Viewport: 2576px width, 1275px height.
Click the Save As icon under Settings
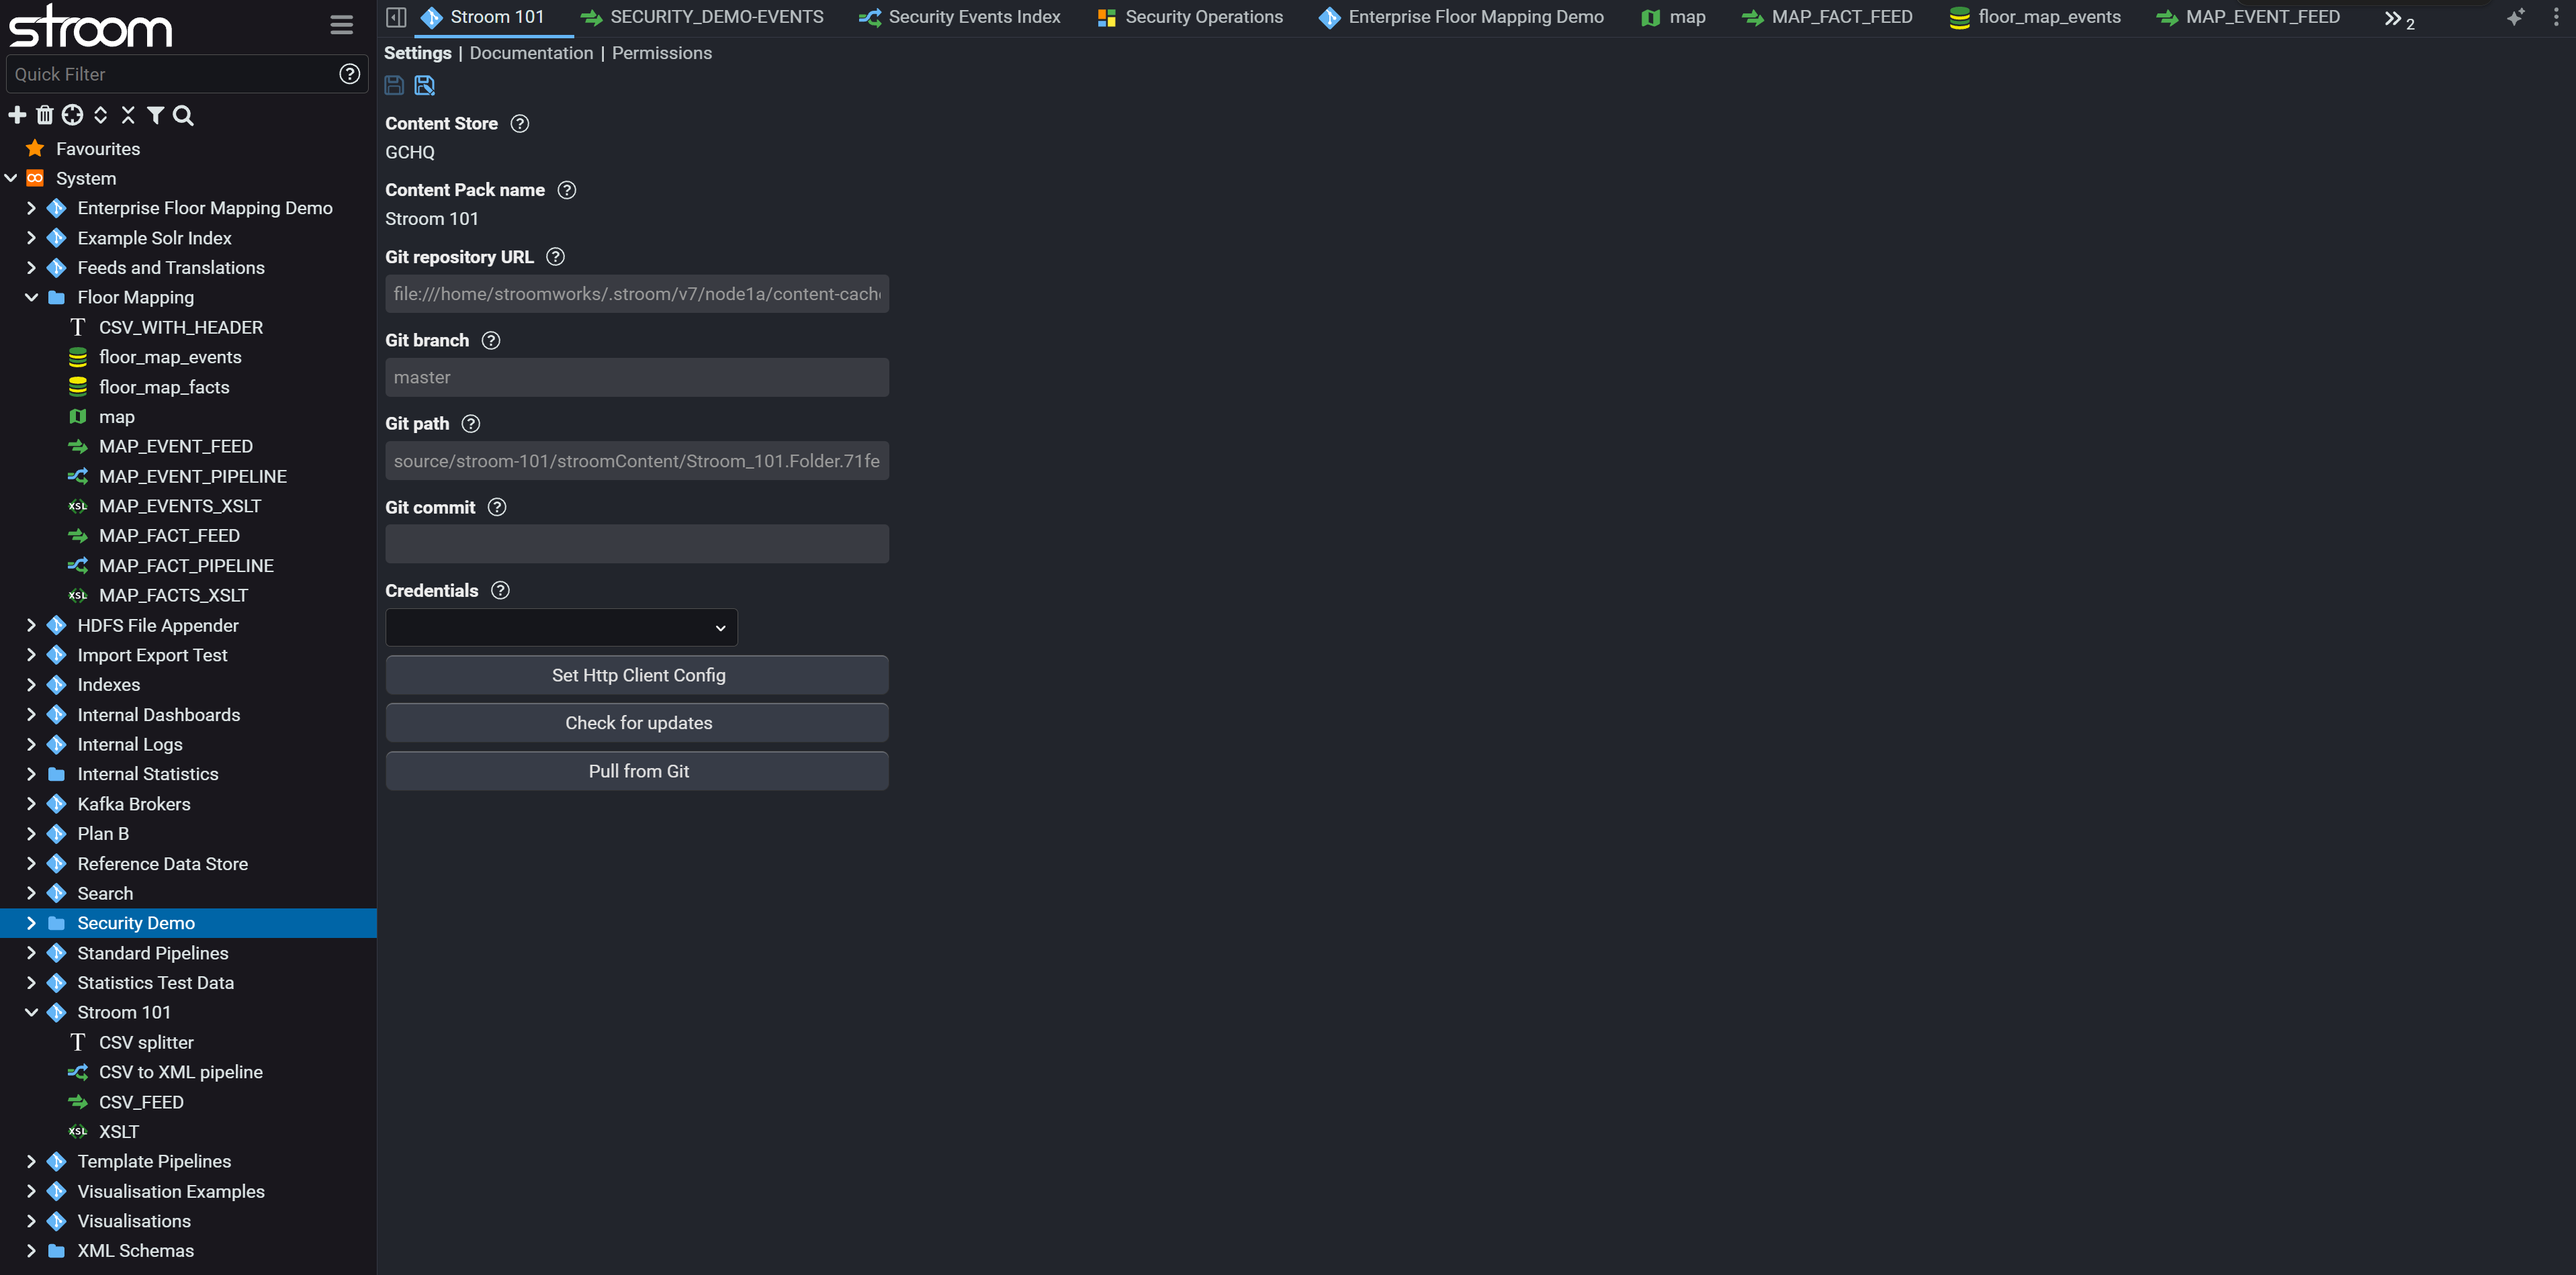(424, 86)
